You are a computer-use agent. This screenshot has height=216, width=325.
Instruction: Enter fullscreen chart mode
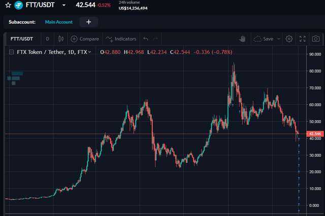(x=303, y=39)
